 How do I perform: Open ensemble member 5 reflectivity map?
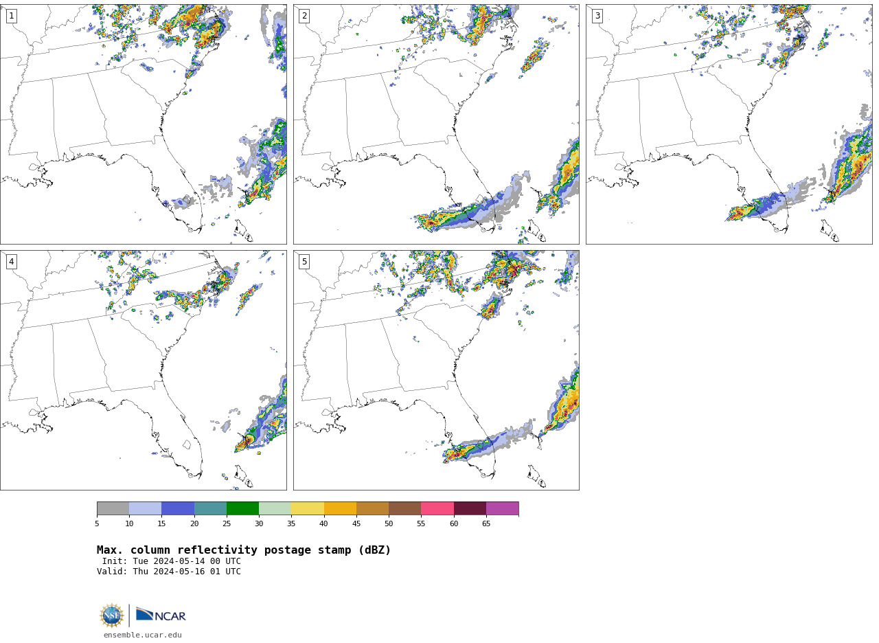[436, 370]
